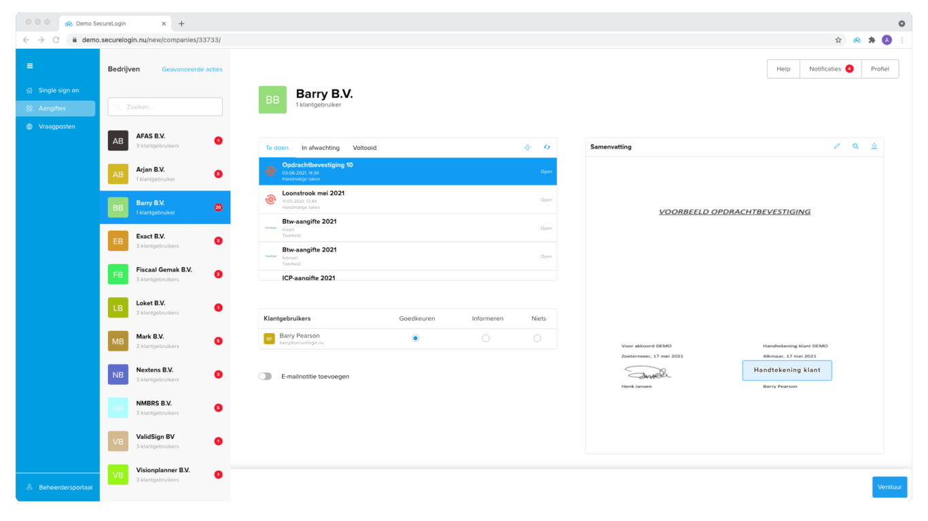Reload the page in the browser
Screen dimensions: 928x521
point(56,40)
